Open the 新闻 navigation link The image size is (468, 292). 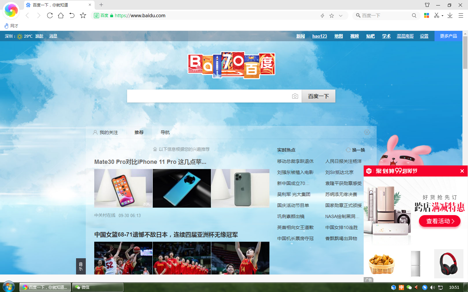301,36
